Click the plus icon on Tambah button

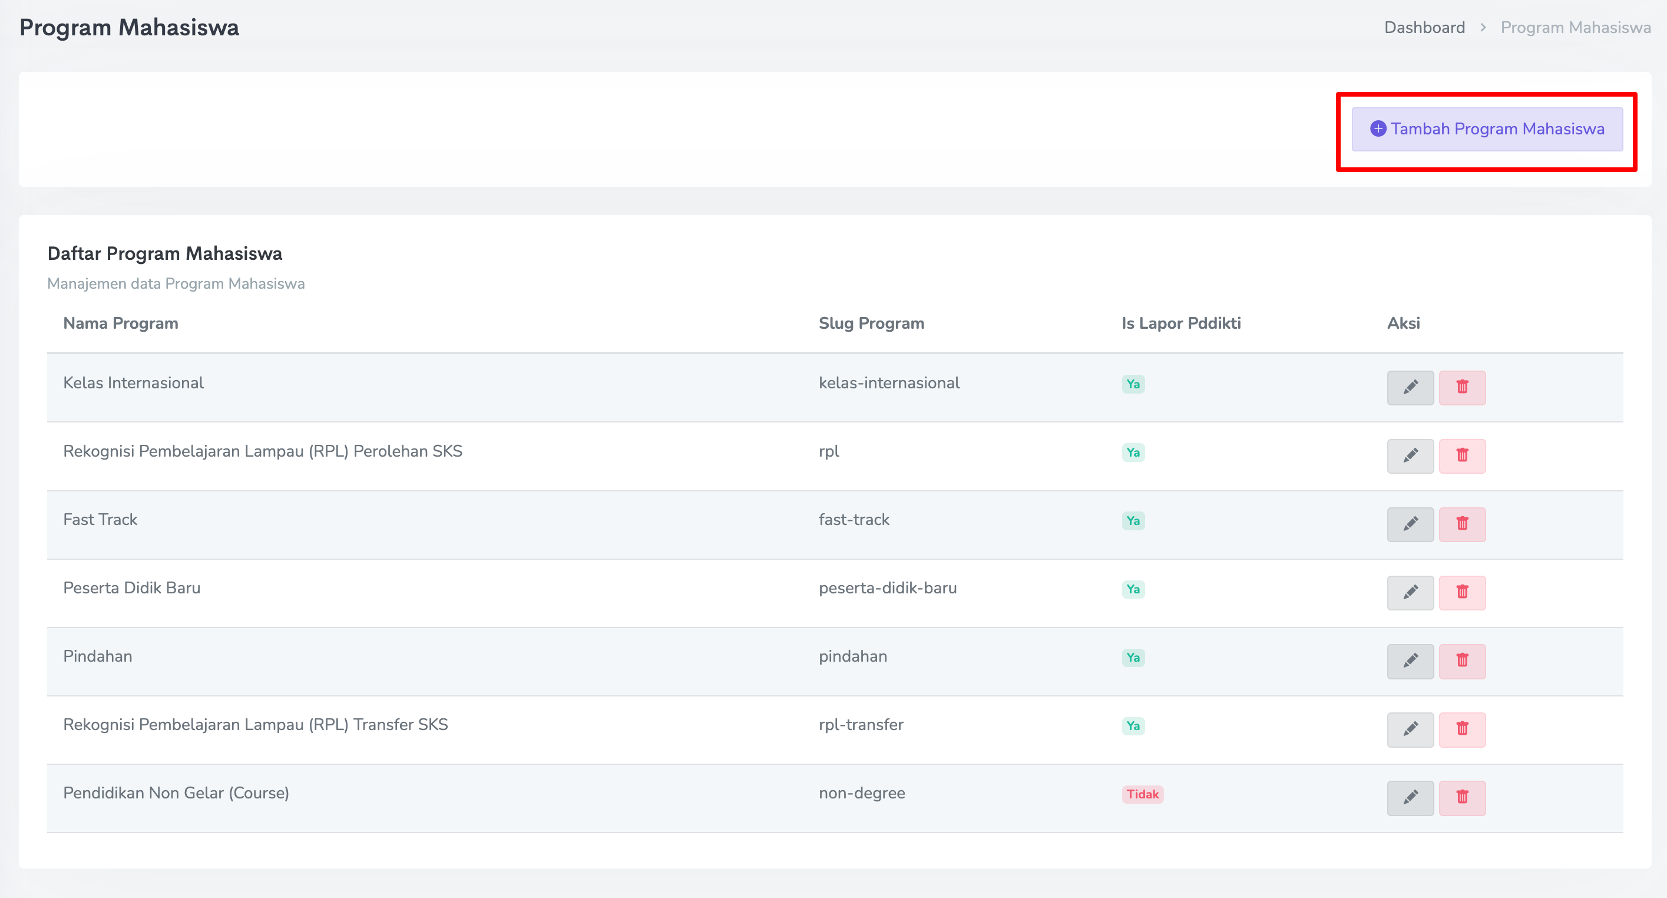[1378, 129]
